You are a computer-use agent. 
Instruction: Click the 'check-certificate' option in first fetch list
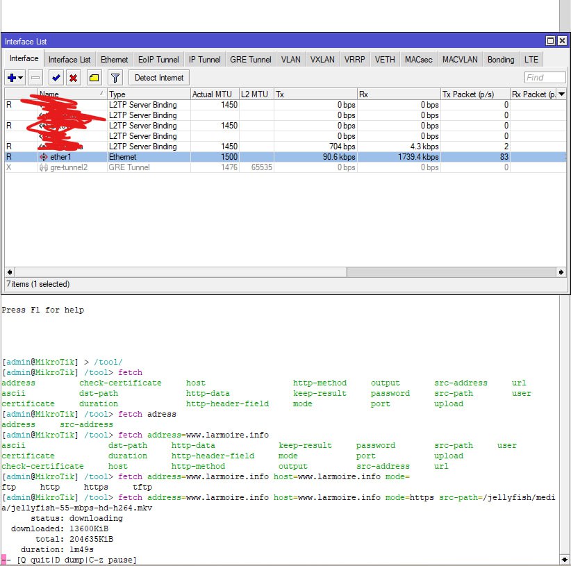pos(120,383)
